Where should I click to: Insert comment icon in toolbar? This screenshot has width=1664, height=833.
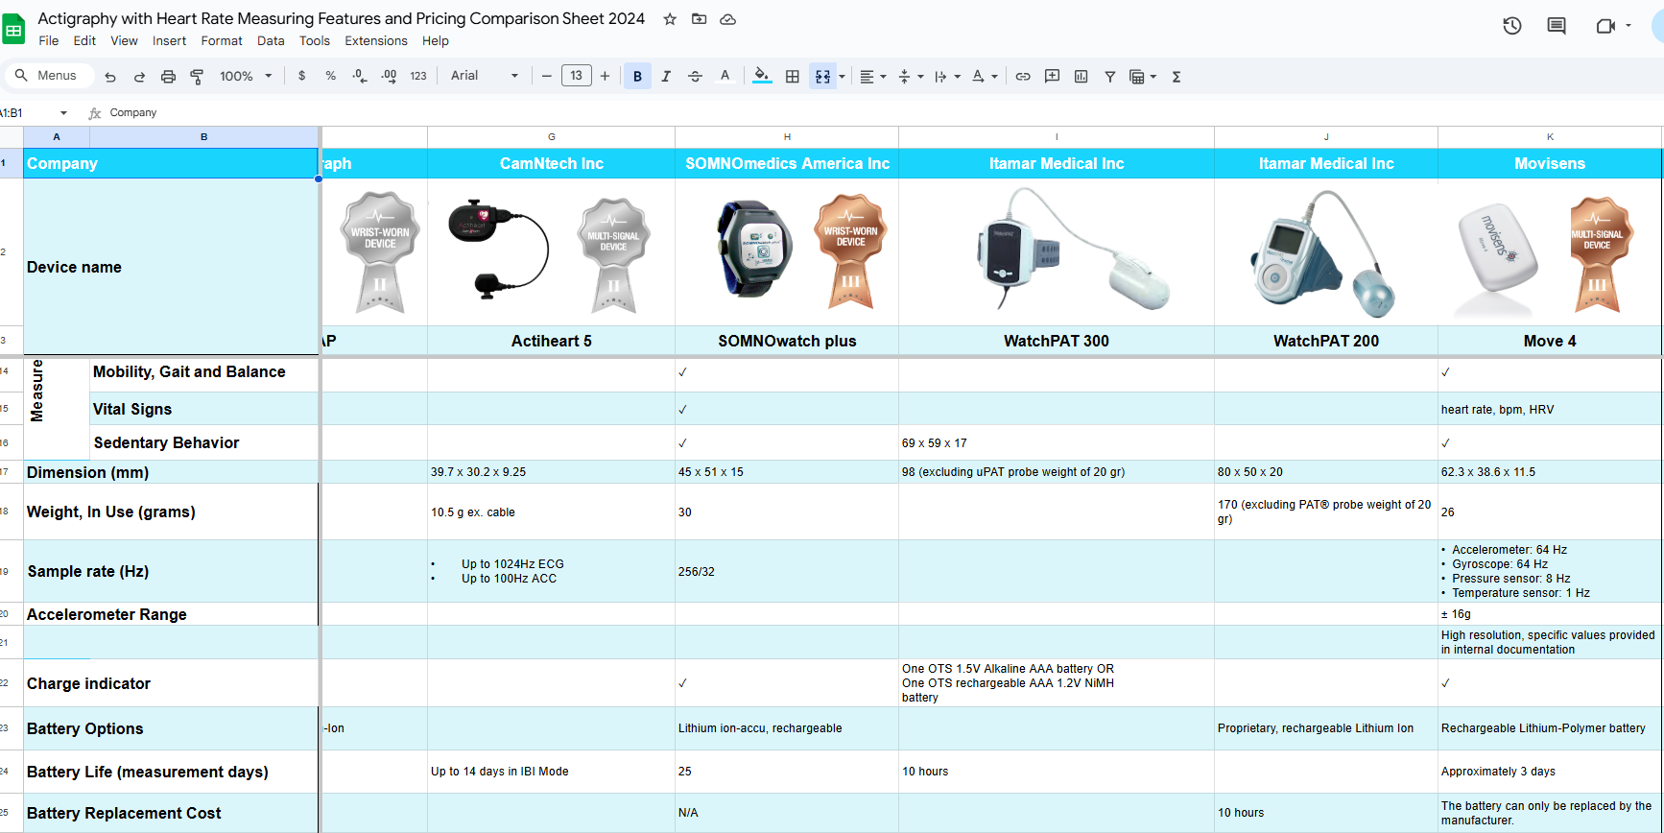[x=1052, y=76]
